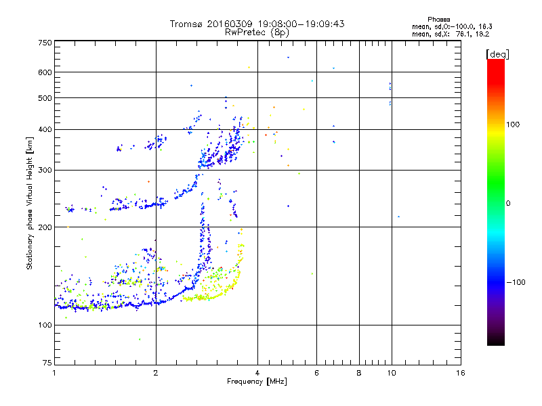Click the X-mode statistics line 'mean, sd,X: 76.1, 18.2'
The image size is (542, 406).
click(451, 34)
